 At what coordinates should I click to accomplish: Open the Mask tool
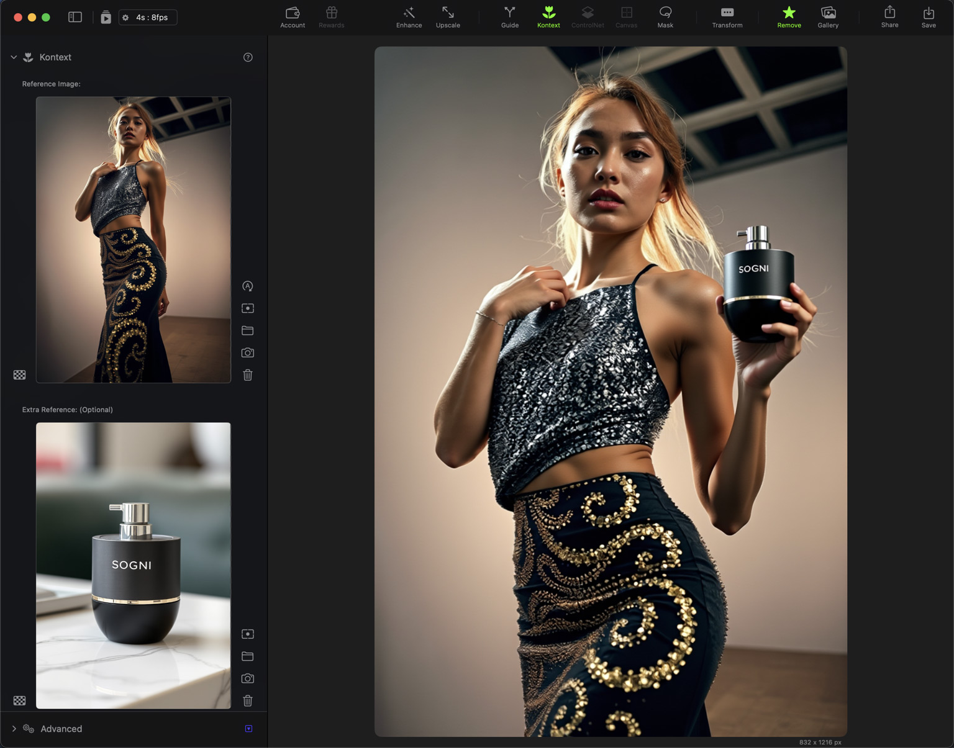pyautogui.click(x=665, y=17)
